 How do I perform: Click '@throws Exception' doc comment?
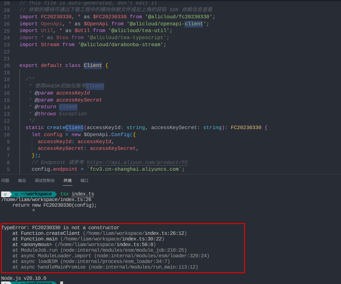(60, 114)
